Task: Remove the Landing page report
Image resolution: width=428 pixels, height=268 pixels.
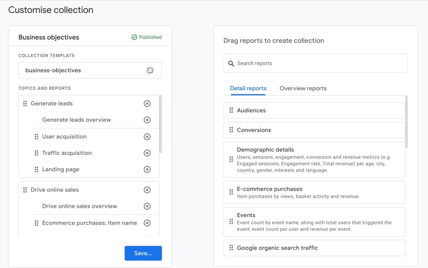Action: [x=147, y=169]
